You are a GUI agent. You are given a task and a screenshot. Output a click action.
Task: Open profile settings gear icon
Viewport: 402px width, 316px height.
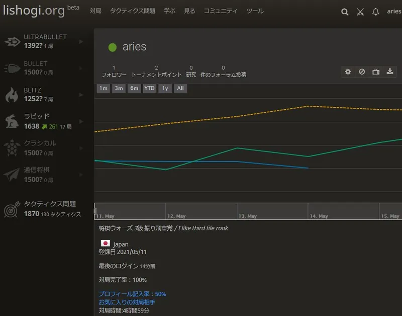pyautogui.click(x=348, y=72)
